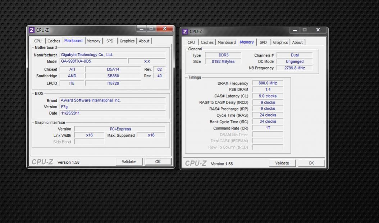The width and height of the screenshot is (379, 223).
Task: Click OK button in Memory window
Action: pyautogui.click(x=311, y=163)
